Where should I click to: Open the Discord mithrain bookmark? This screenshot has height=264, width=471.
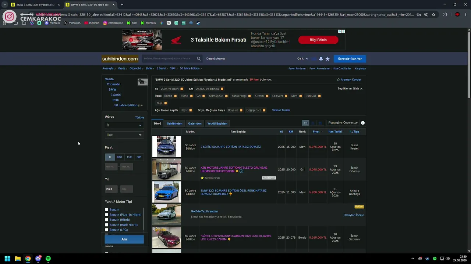click(x=52, y=23)
